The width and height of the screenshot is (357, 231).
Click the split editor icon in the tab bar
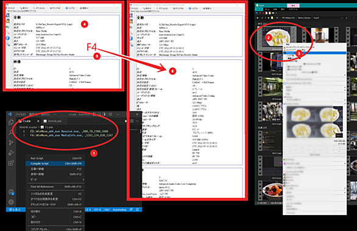click(132, 121)
